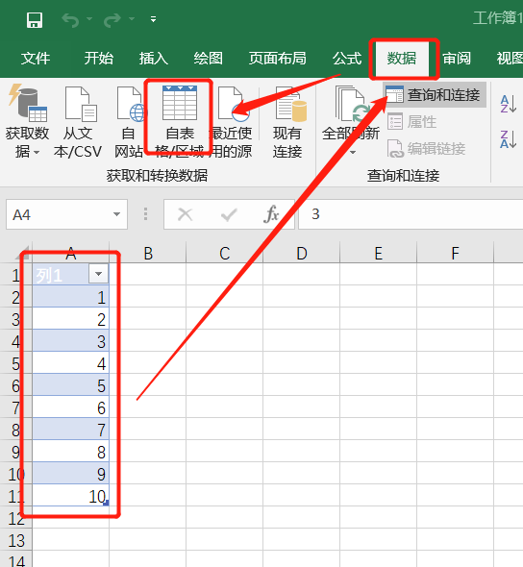Click the Select All corner triangle

click(x=23, y=254)
